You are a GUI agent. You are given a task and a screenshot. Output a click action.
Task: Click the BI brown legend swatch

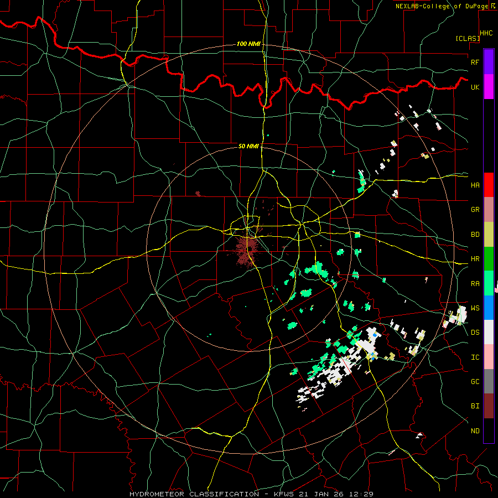489,406
